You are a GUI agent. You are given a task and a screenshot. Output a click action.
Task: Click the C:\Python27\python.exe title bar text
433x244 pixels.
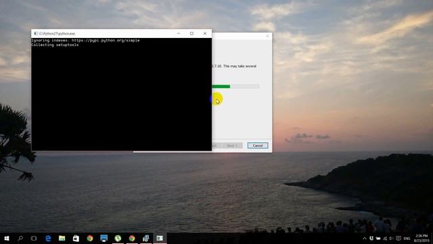57,33
